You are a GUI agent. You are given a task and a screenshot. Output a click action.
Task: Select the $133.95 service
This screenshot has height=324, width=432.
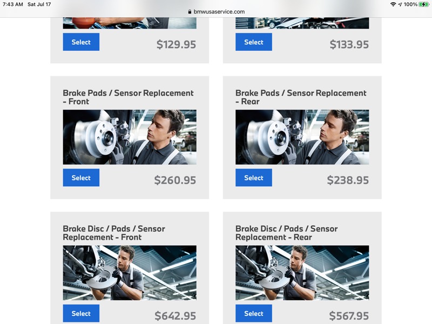pyautogui.click(x=253, y=42)
